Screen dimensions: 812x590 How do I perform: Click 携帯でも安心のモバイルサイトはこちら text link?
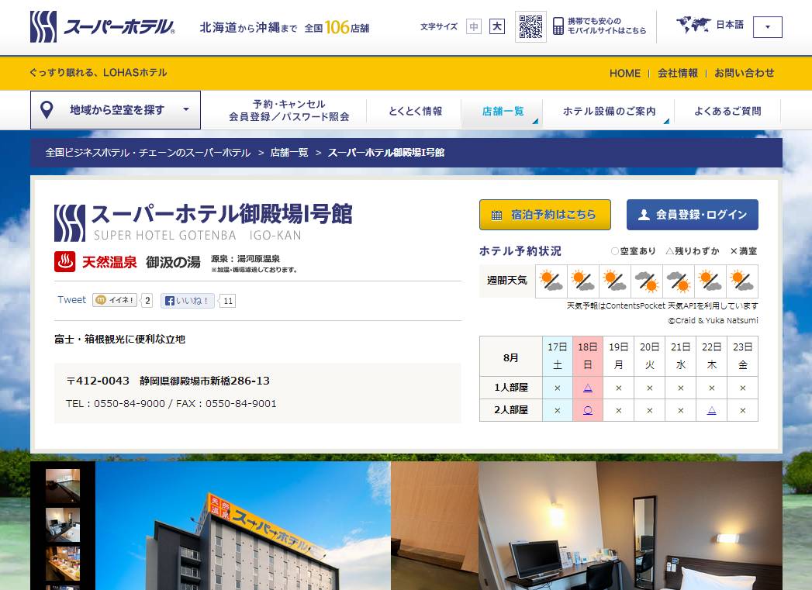click(x=606, y=26)
